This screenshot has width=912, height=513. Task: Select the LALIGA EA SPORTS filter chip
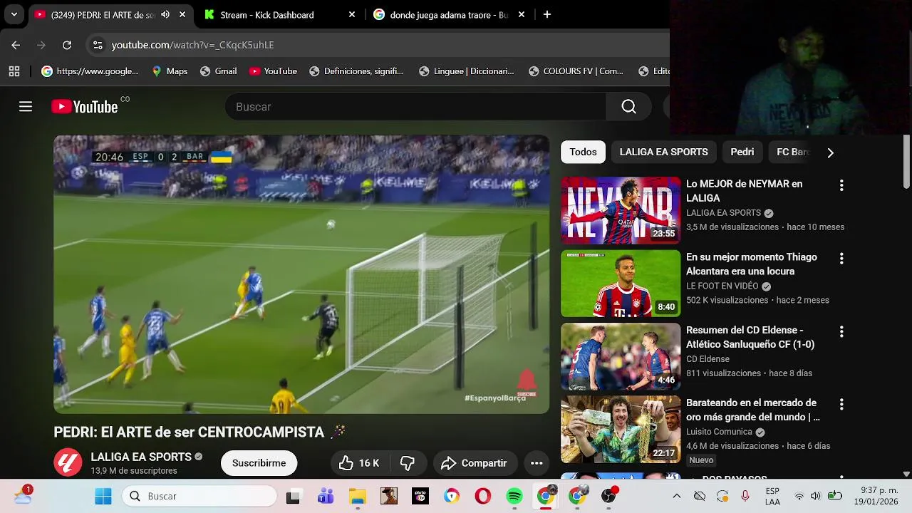click(663, 152)
